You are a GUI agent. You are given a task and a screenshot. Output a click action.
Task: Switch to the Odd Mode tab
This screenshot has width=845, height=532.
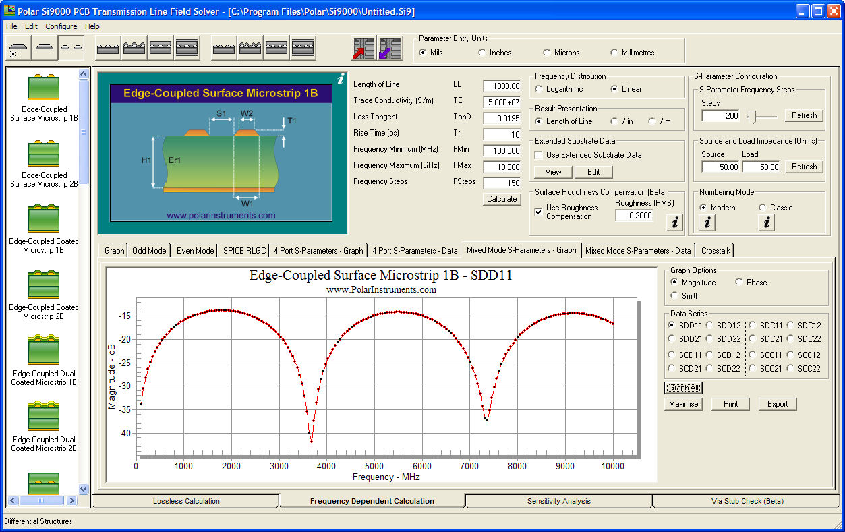pos(149,251)
